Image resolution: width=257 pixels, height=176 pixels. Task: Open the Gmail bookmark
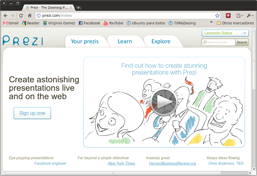[11, 23]
